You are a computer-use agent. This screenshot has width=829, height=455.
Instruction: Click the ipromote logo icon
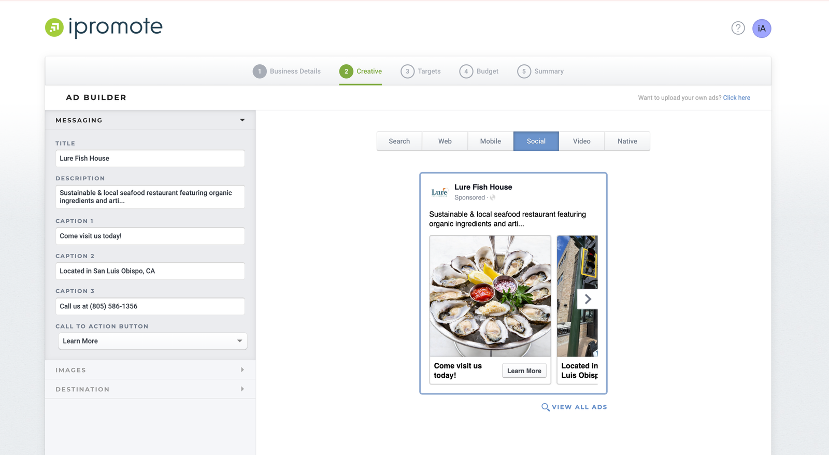click(x=54, y=27)
